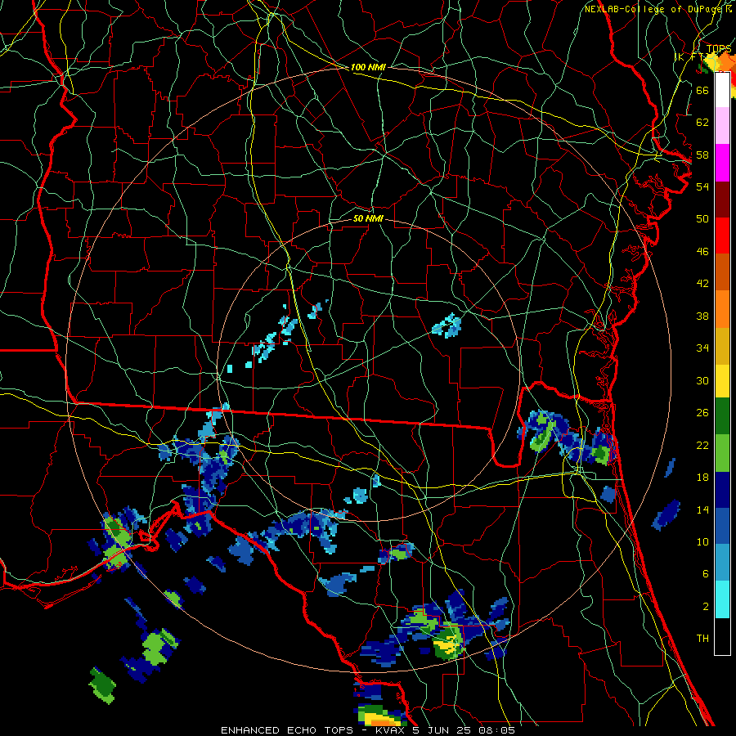Click the "08:05" timestamp at the bottom

tap(496, 730)
